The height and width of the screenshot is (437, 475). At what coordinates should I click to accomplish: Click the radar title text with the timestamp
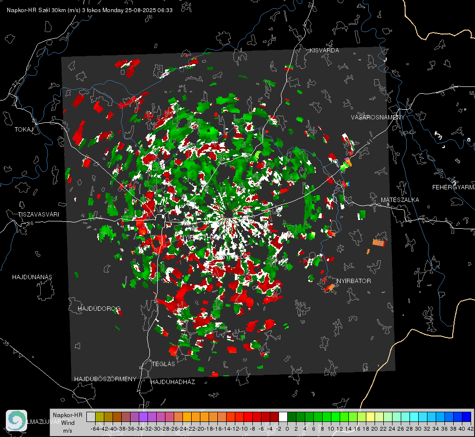pyautogui.click(x=90, y=10)
